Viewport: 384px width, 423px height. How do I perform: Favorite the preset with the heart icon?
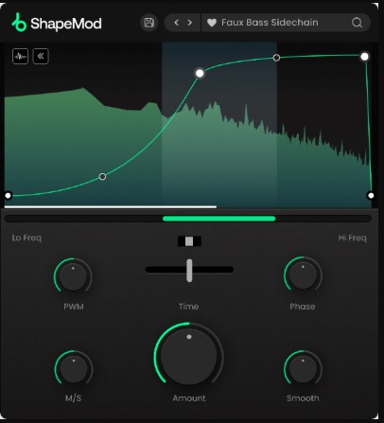[x=212, y=23]
